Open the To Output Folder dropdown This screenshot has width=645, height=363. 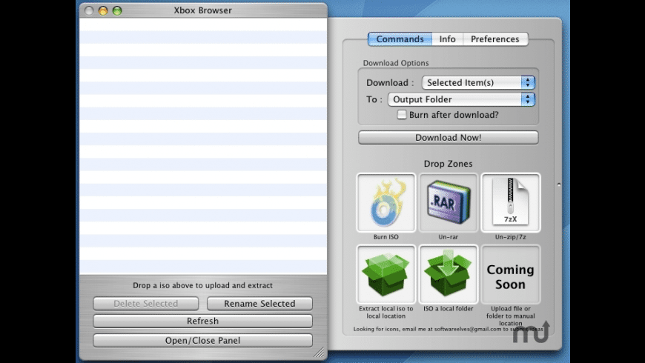click(x=461, y=99)
